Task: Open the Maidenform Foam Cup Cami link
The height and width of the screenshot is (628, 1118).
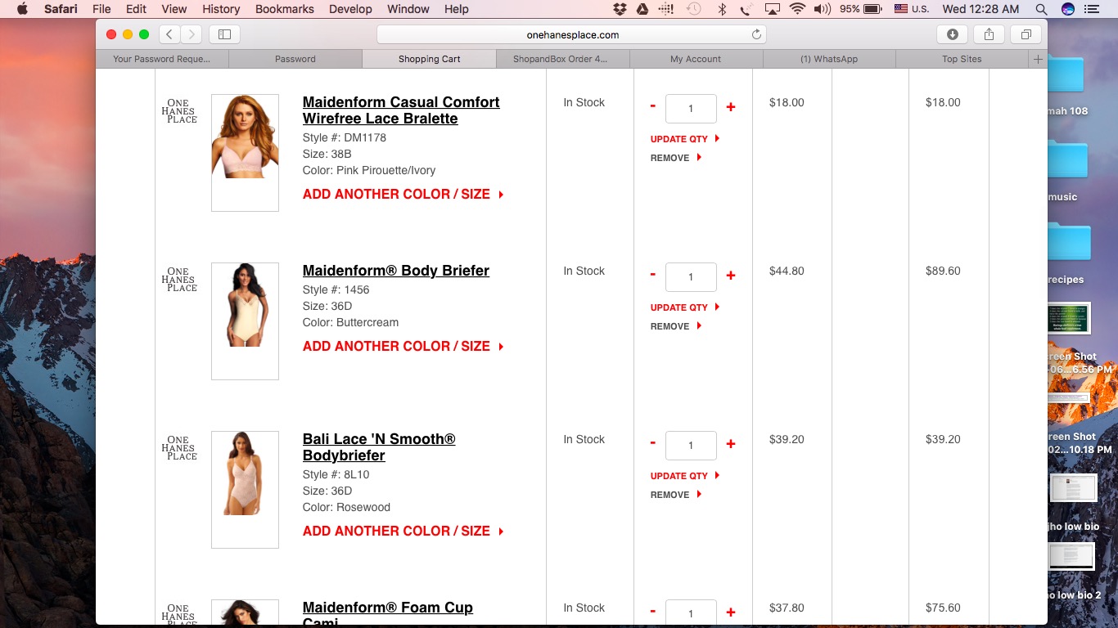Action: click(388, 613)
